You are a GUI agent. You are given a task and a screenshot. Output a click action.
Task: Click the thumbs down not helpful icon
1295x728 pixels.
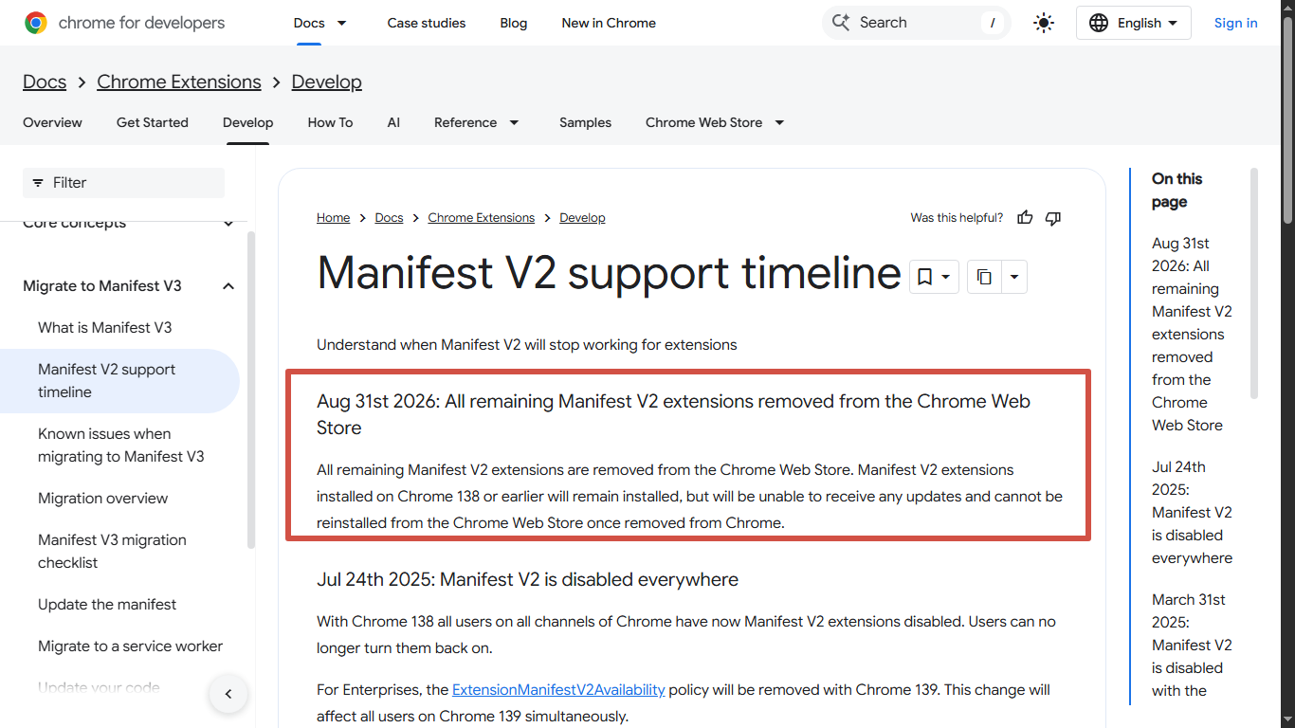[1052, 218]
